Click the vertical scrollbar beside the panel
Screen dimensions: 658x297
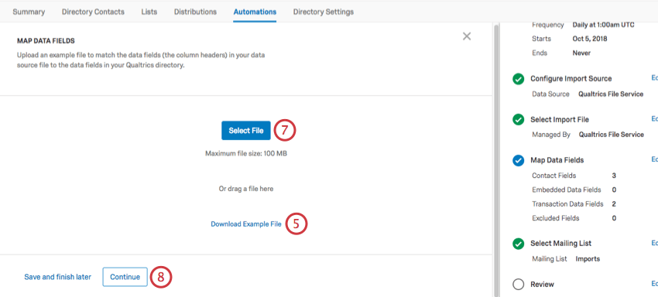tap(497, 159)
